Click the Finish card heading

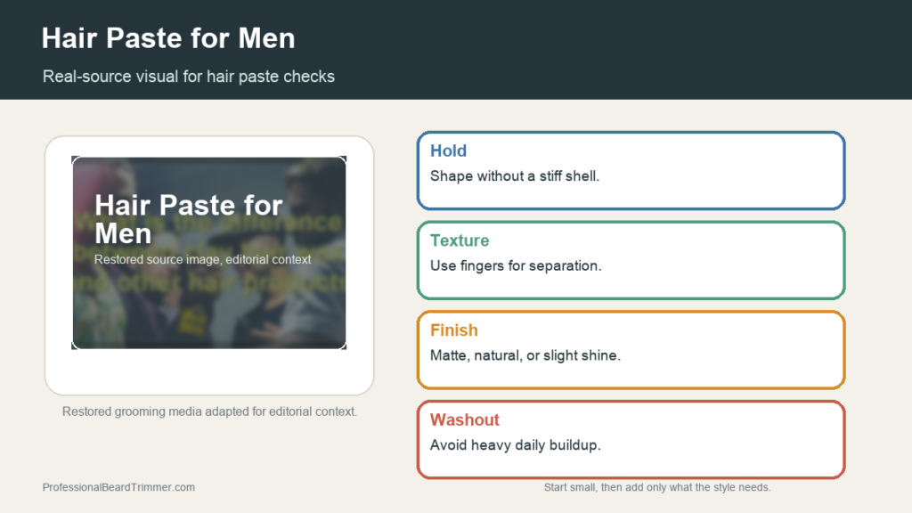pos(453,330)
